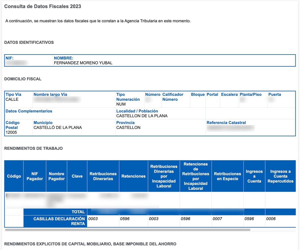300x250 pixels.
Task: Click the "Provincia" field label
Action: [125, 123]
